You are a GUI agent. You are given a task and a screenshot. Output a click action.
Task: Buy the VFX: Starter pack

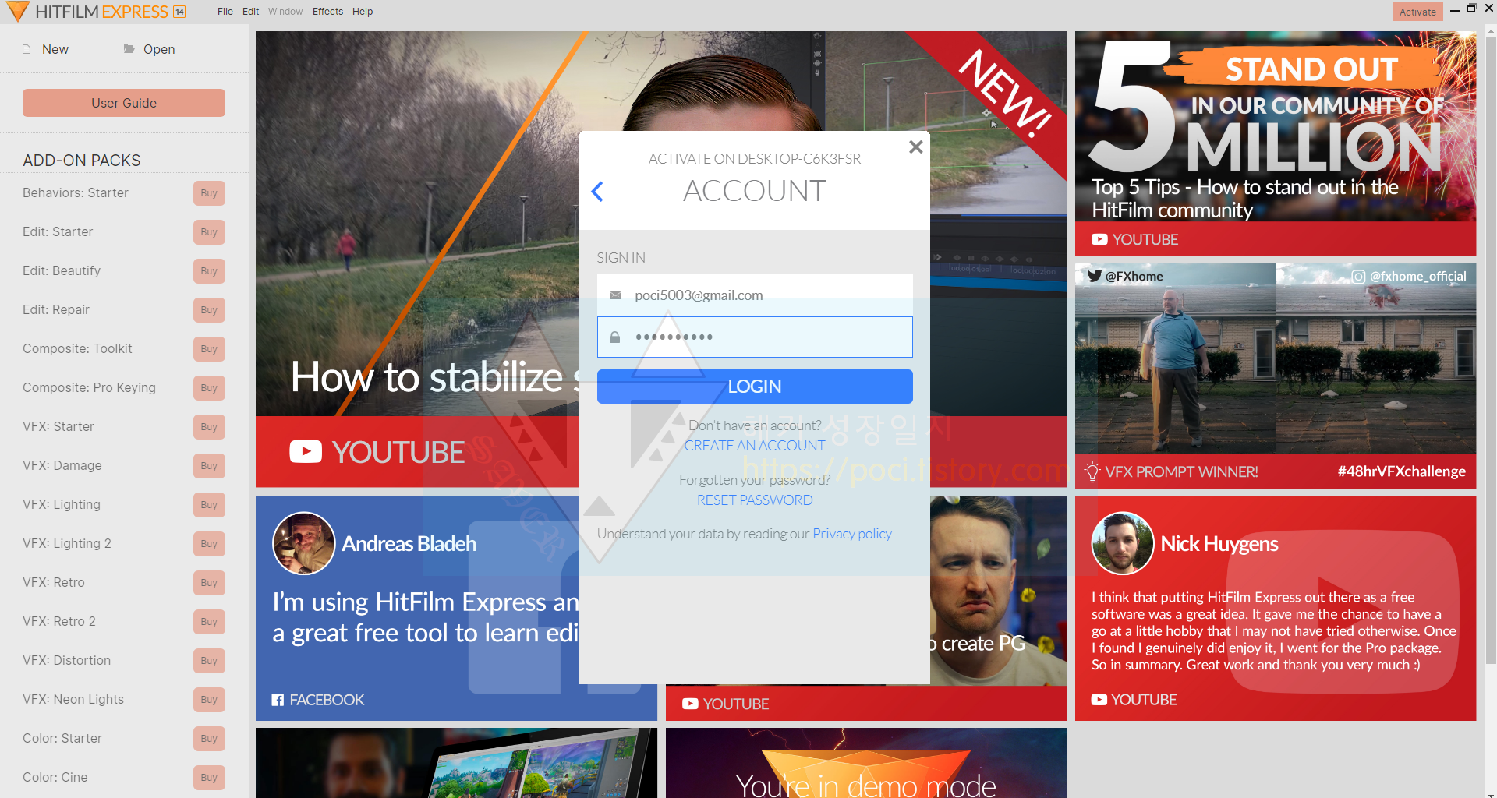tap(209, 427)
